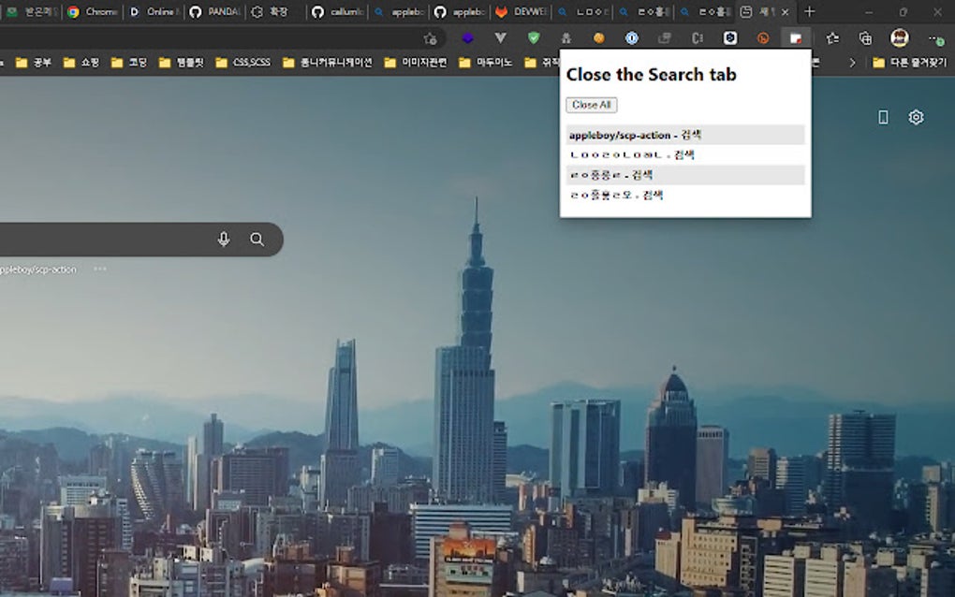
Task: Click the grey stacked-windows extension icon
Action: (x=665, y=37)
